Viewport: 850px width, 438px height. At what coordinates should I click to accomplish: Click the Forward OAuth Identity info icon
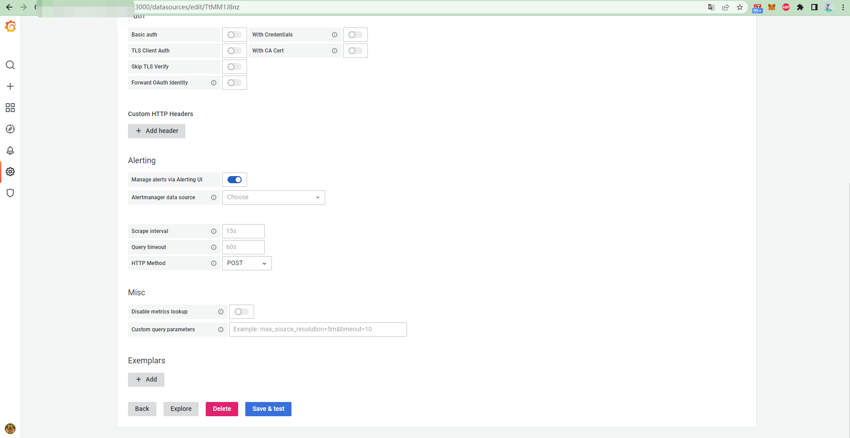214,83
